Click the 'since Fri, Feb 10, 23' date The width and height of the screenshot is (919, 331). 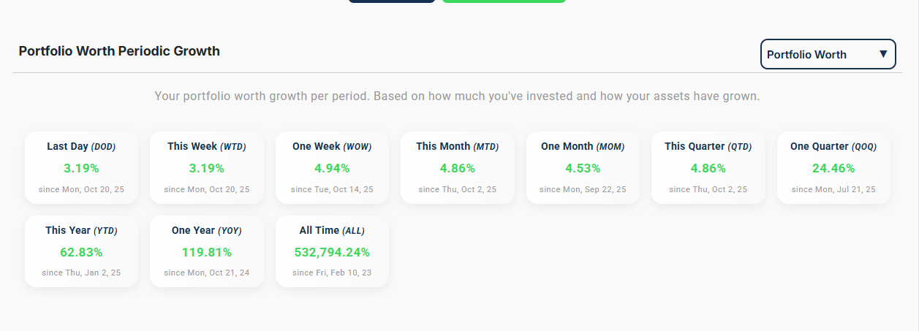point(332,273)
